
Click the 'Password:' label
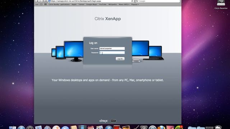95,53
